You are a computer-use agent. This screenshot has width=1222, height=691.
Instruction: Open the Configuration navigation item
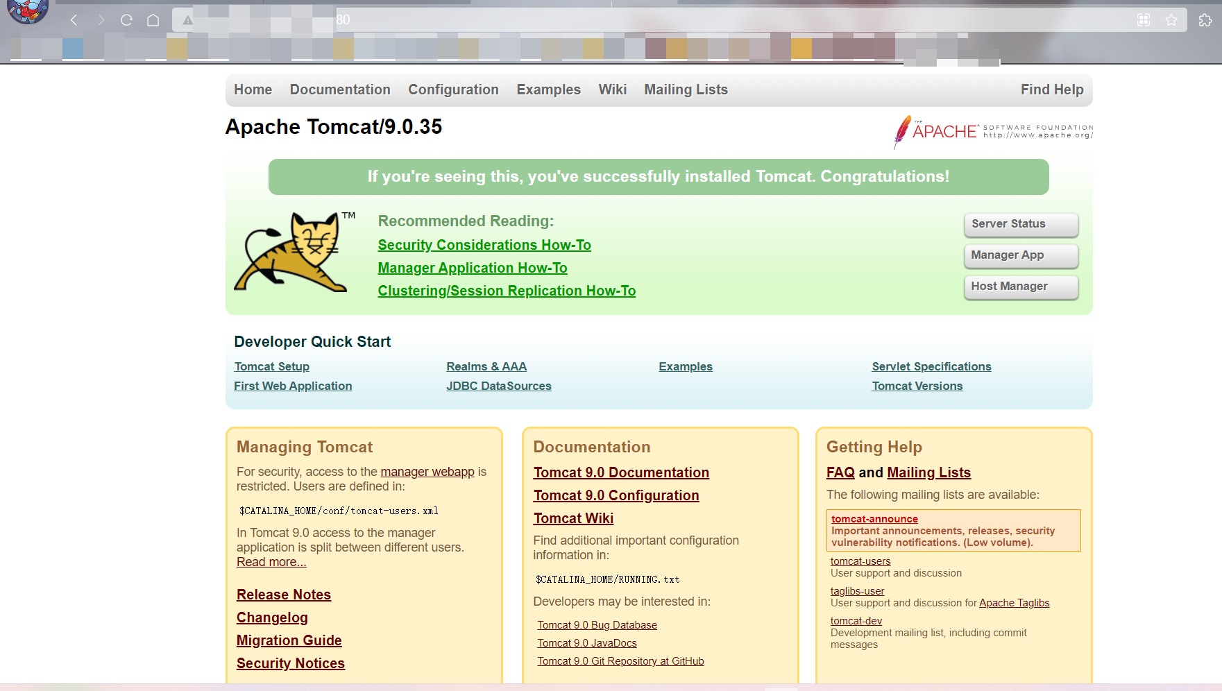coord(453,89)
